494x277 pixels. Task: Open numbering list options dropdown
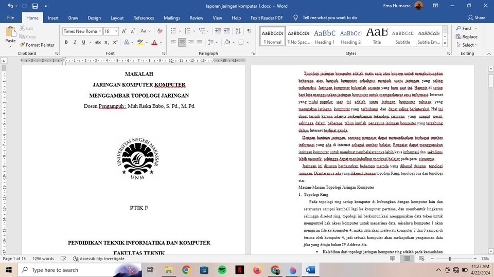click(194, 31)
